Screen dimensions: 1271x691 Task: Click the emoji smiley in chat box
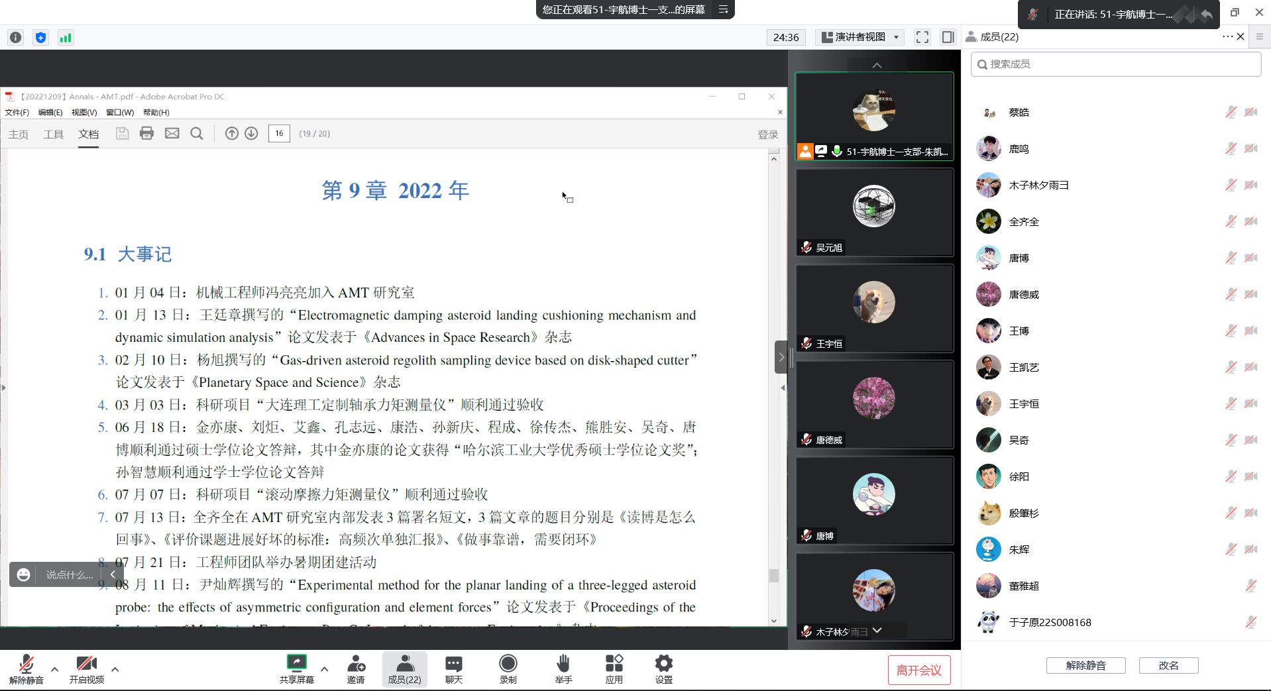(23, 574)
